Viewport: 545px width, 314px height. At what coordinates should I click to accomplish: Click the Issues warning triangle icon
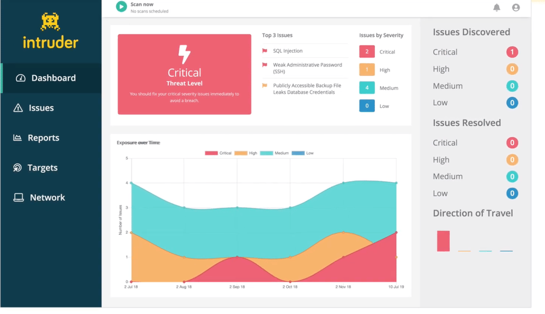pos(18,108)
